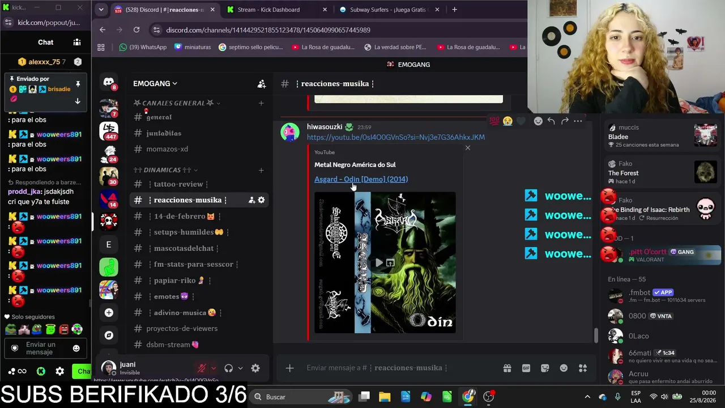Viewport: 725px width, 408px height.
Task: Open the momazos-xd channel
Action: 198,149
